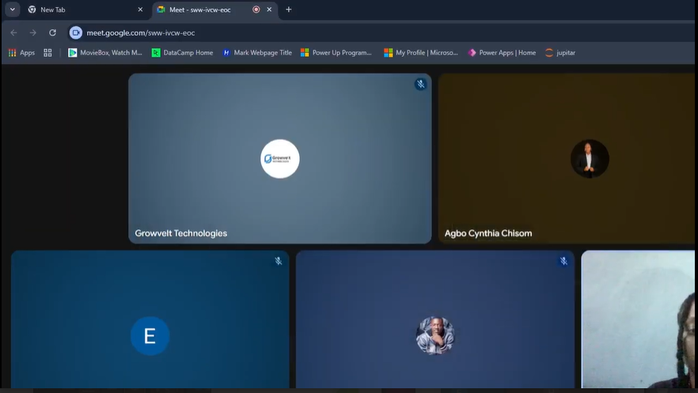This screenshot has height=393, width=698.
Task: Open a new browser tab with plus icon
Action: point(288,9)
